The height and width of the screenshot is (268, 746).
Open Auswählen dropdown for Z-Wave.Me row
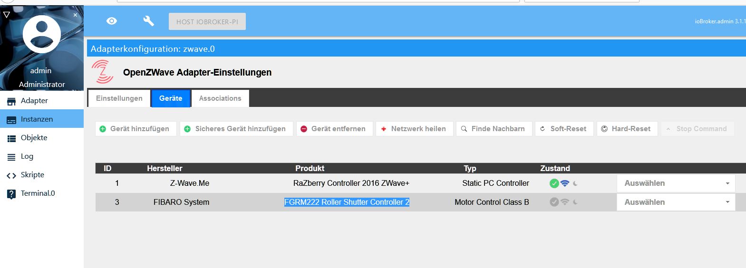coord(676,183)
